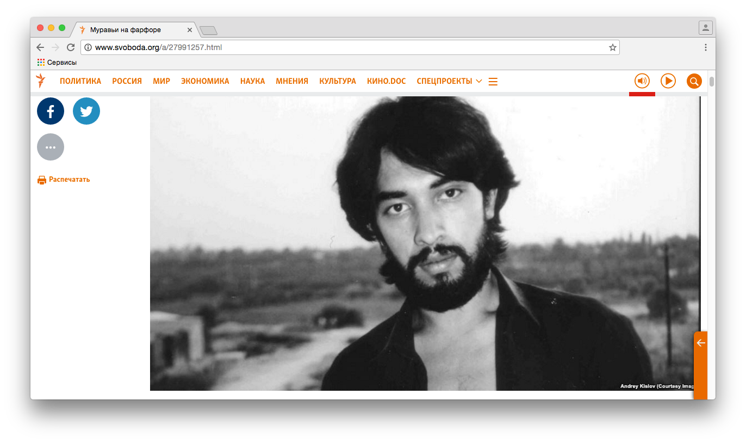Share article on Facebook
The height and width of the screenshot is (443, 746).
click(51, 112)
